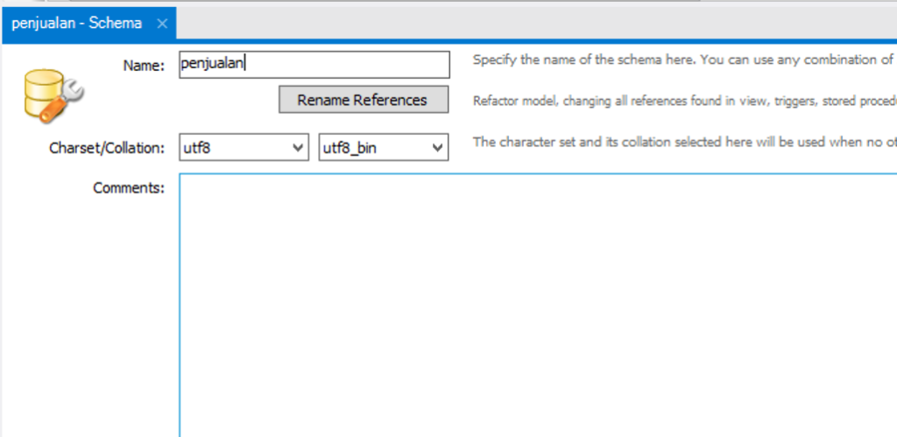Click the database schema wrench icon
Viewport: 897px width, 437px height.
tap(53, 96)
